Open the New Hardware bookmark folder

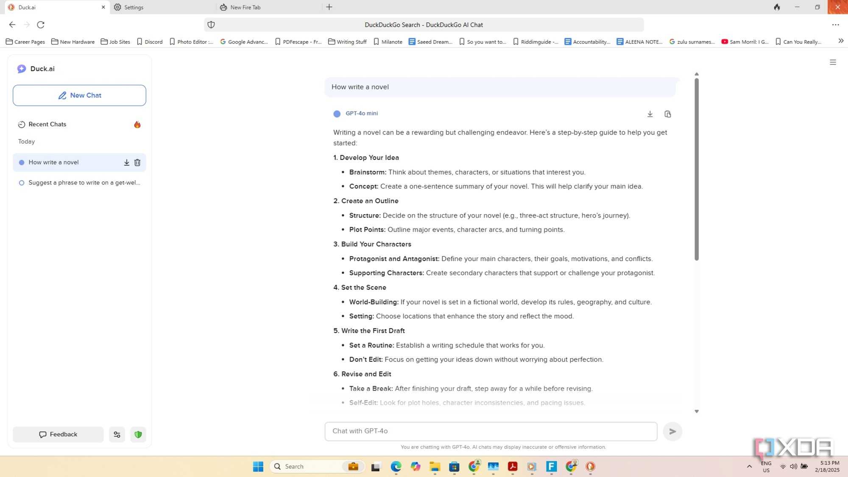click(73, 42)
